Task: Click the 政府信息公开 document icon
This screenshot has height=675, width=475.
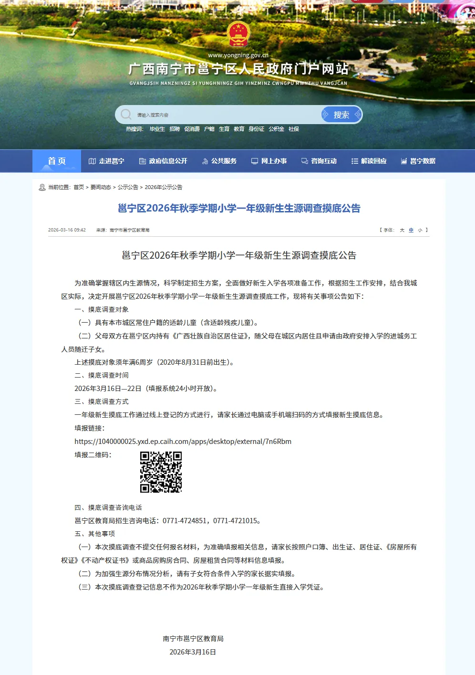Action: tap(143, 161)
